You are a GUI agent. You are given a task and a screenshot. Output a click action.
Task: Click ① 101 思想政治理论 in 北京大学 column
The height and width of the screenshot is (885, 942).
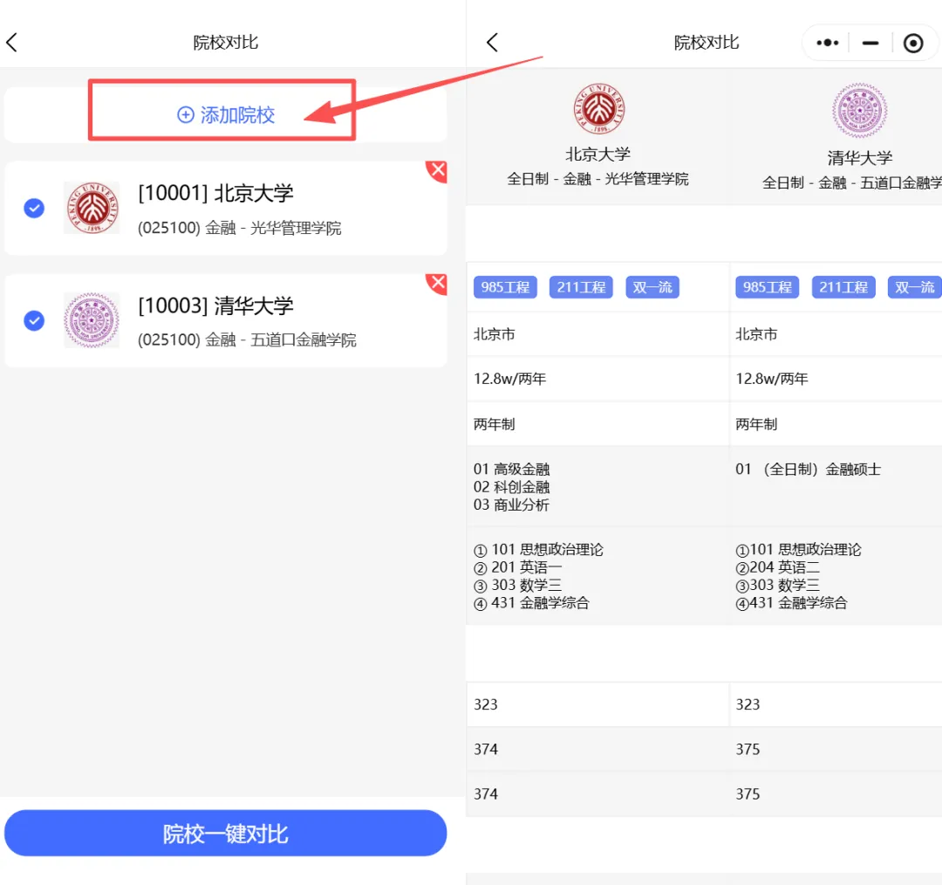pos(538,550)
